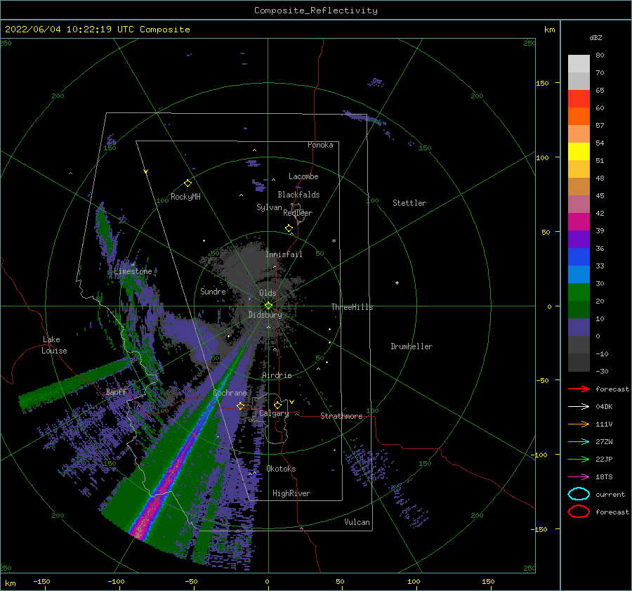Click the orange 111V arrow legend icon
632x591 pixels.
[579, 424]
